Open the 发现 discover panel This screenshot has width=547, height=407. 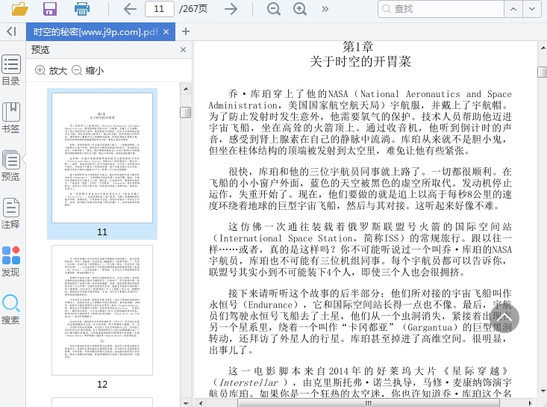click(10, 261)
